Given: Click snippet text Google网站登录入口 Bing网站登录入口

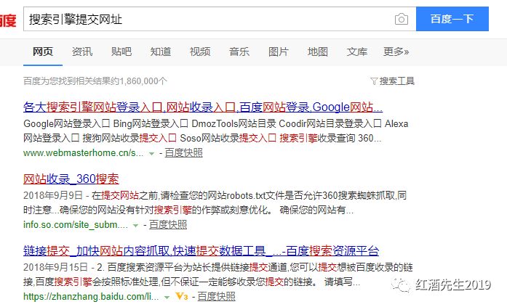Looking at the screenshot, I should pos(105,124).
